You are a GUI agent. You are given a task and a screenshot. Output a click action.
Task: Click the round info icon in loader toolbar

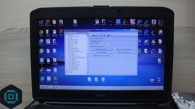[x=112, y=35]
